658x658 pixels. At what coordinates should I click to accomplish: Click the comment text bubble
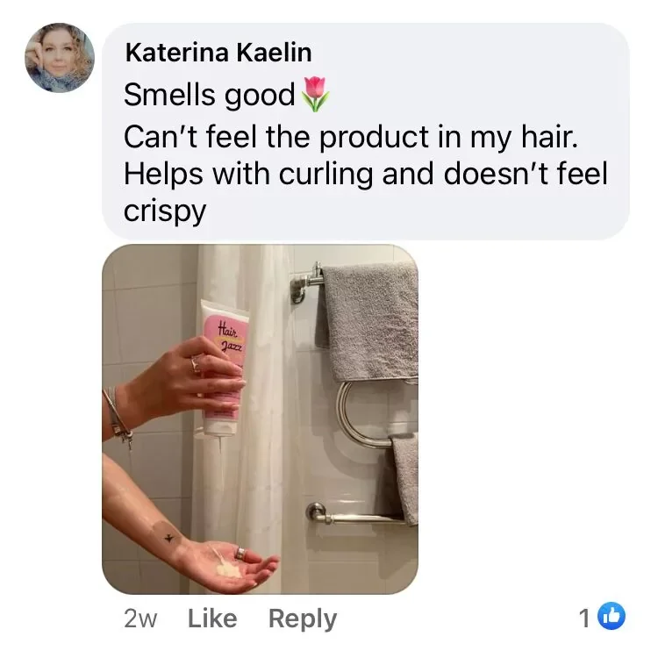pos(366,132)
